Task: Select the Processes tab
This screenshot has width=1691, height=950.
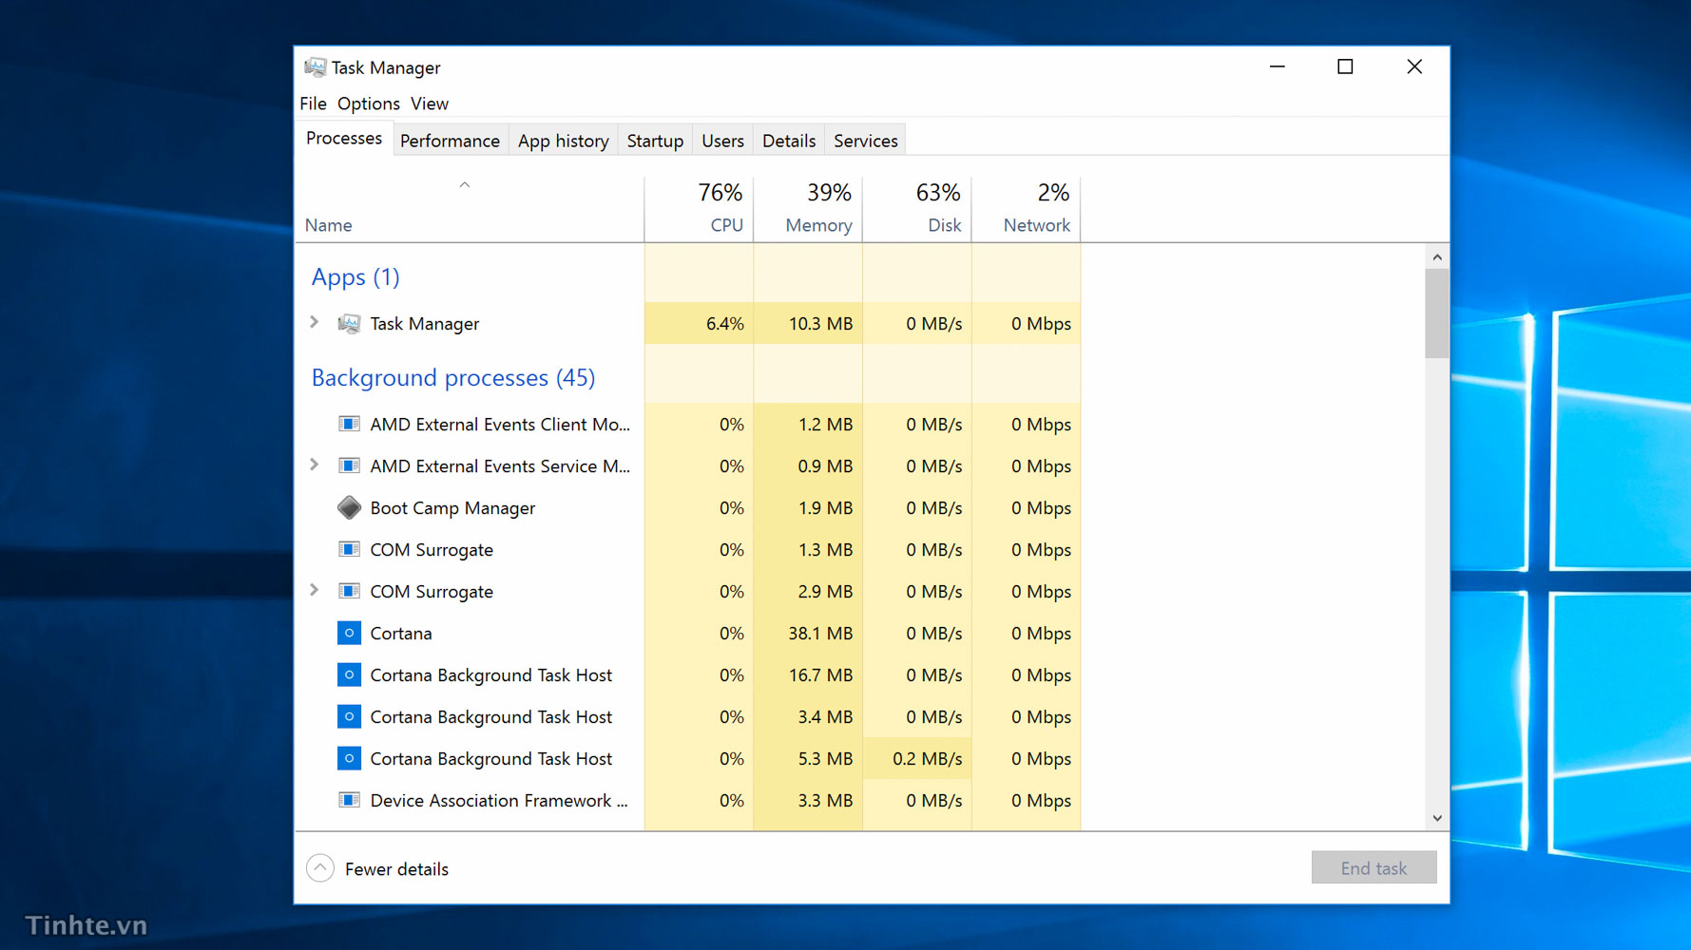Action: click(344, 139)
